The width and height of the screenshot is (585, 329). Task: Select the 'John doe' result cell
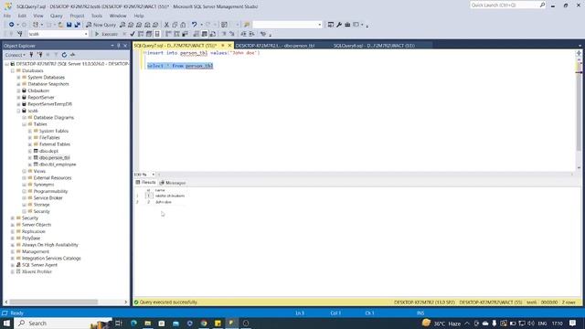164,202
